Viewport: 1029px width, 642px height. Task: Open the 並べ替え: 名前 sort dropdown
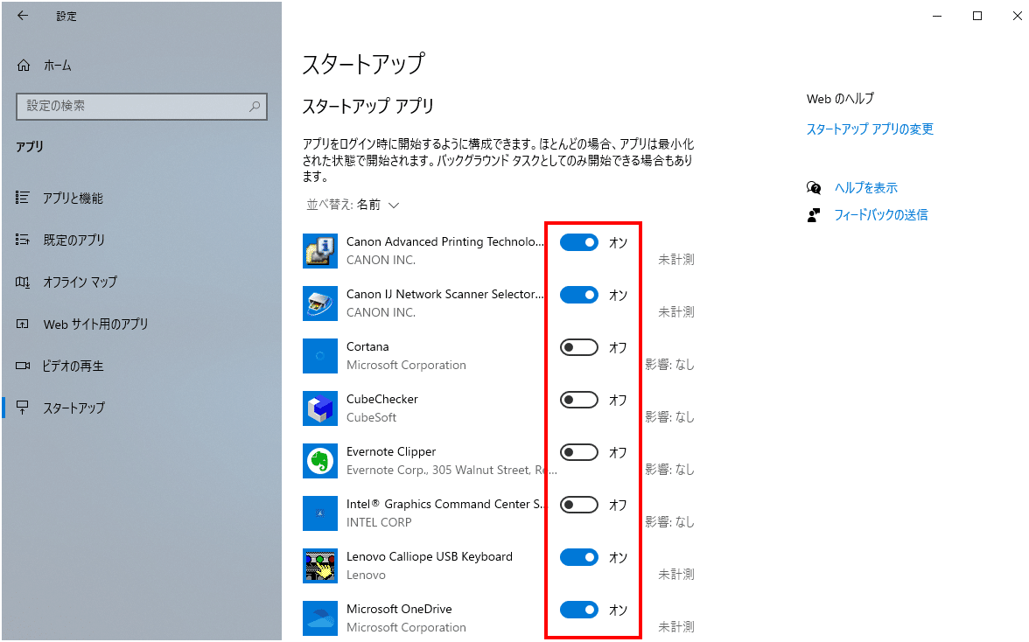tap(353, 205)
